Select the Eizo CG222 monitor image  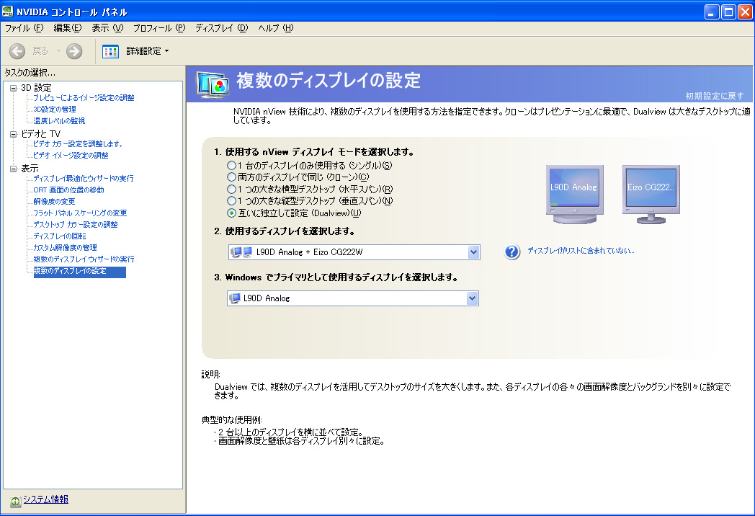pyautogui.click(x=651, y=194)
